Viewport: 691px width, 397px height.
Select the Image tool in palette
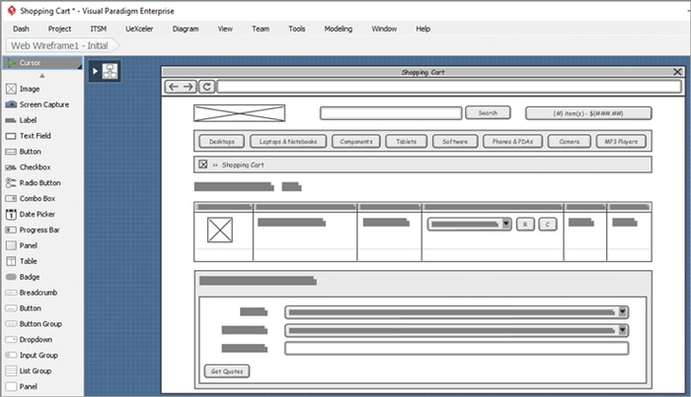[x=29, y=89]
